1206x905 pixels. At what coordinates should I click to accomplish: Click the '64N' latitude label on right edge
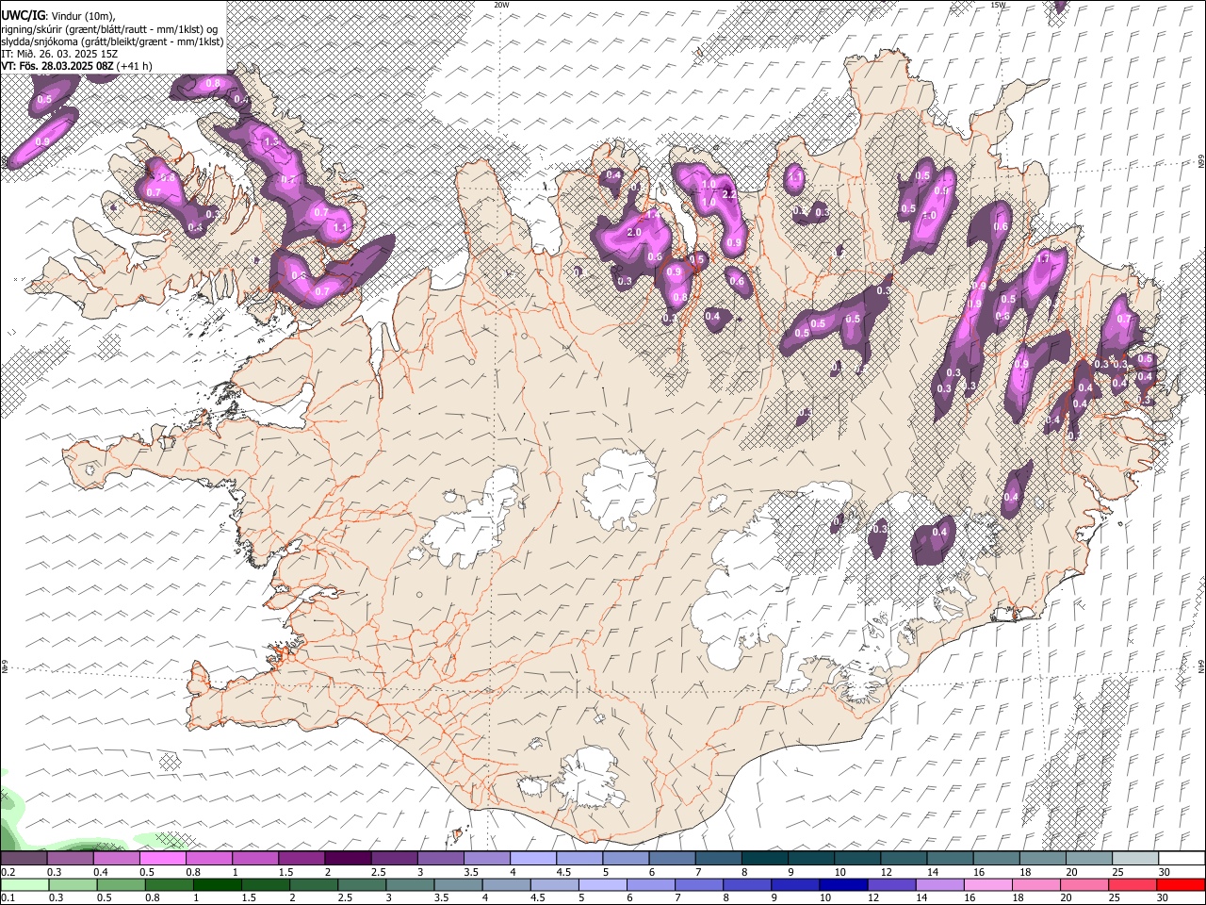tap(1201, 666)
